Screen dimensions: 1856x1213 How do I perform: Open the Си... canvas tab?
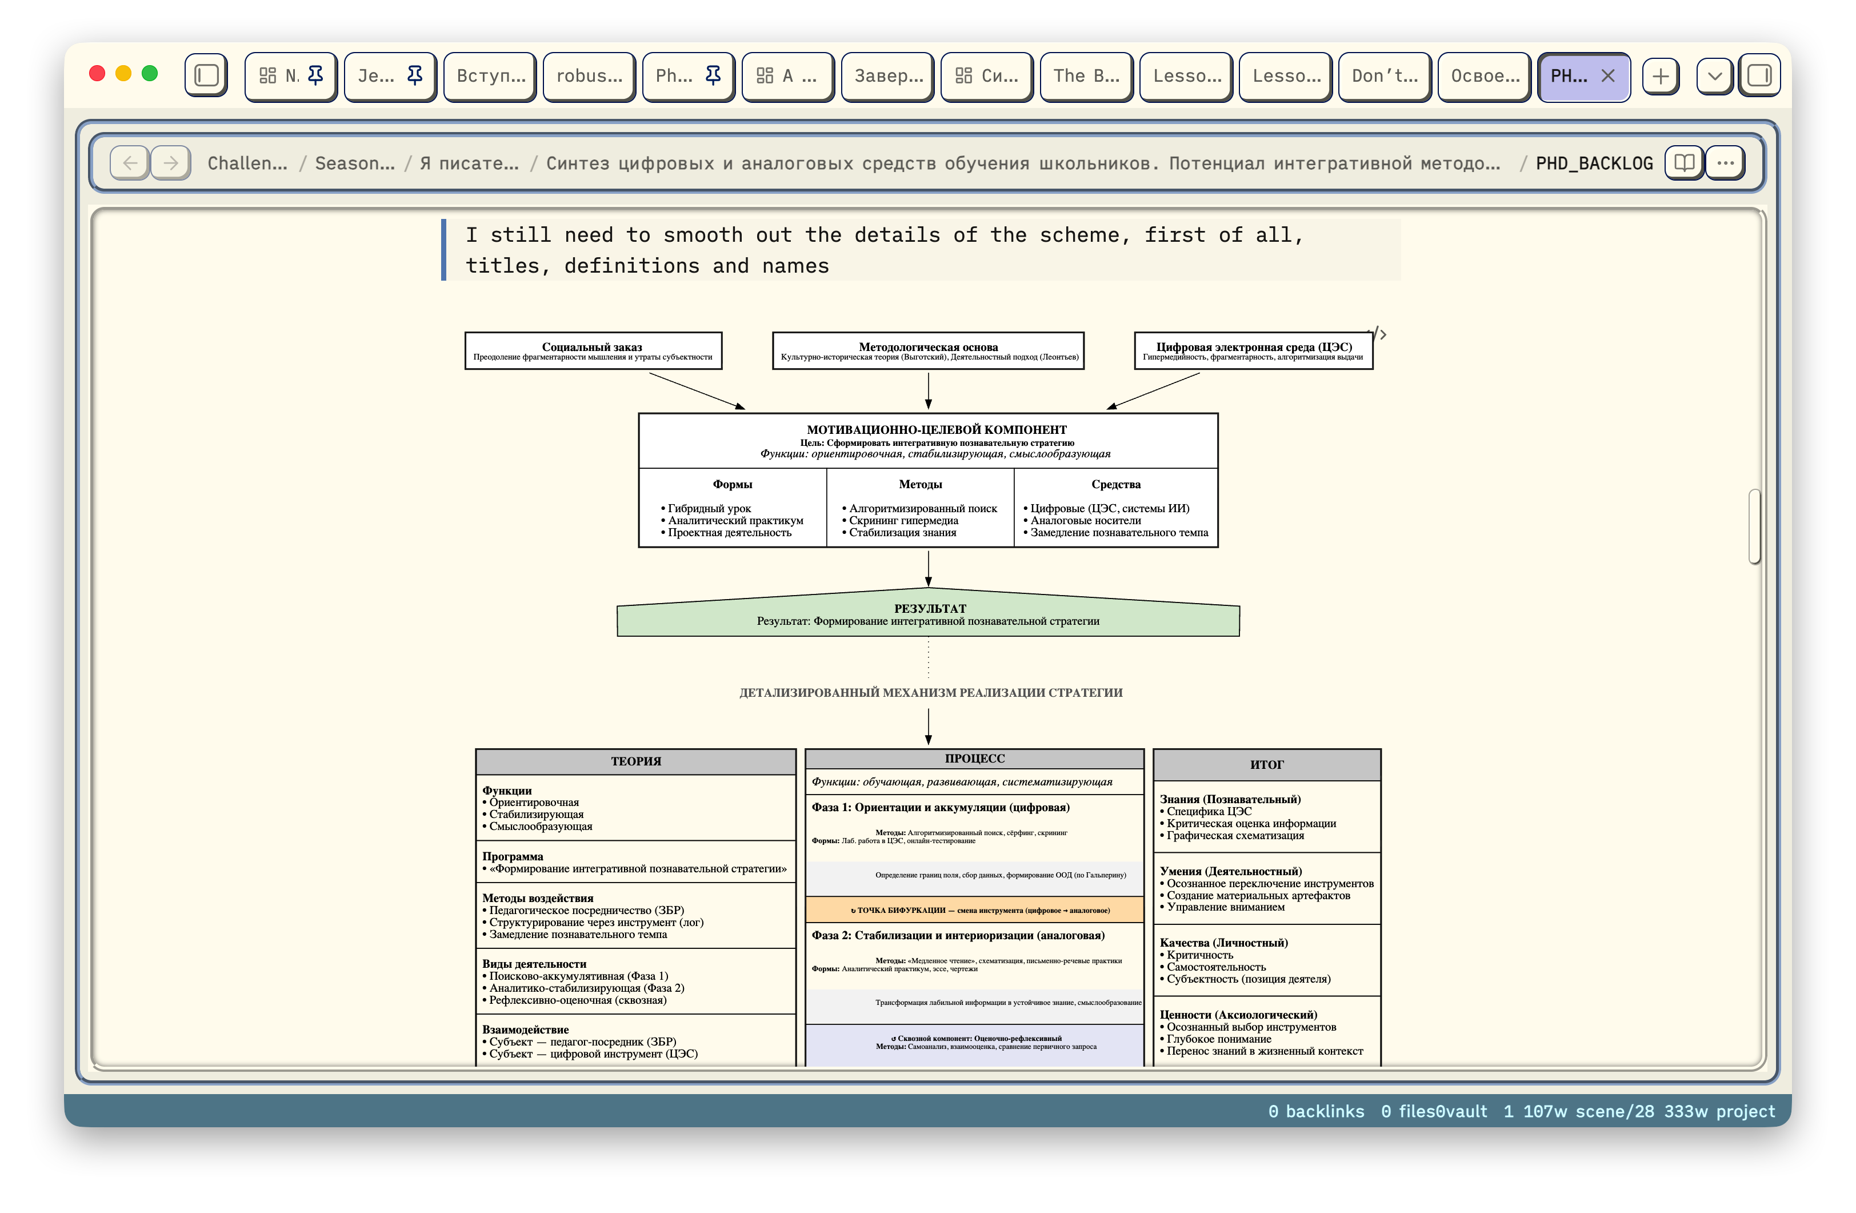pos(986,75)
